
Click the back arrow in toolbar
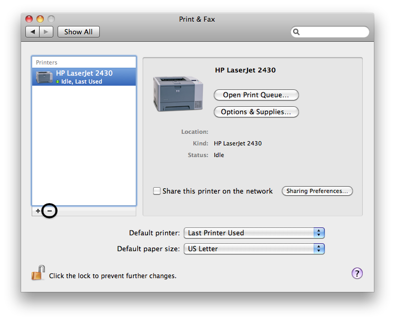click(x=33, y=32)
